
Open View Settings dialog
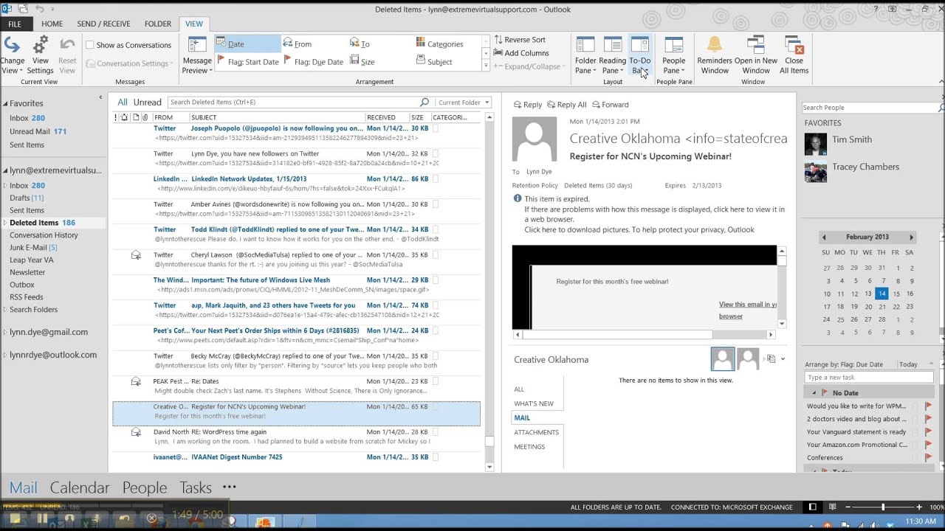(x=40, y=55)
